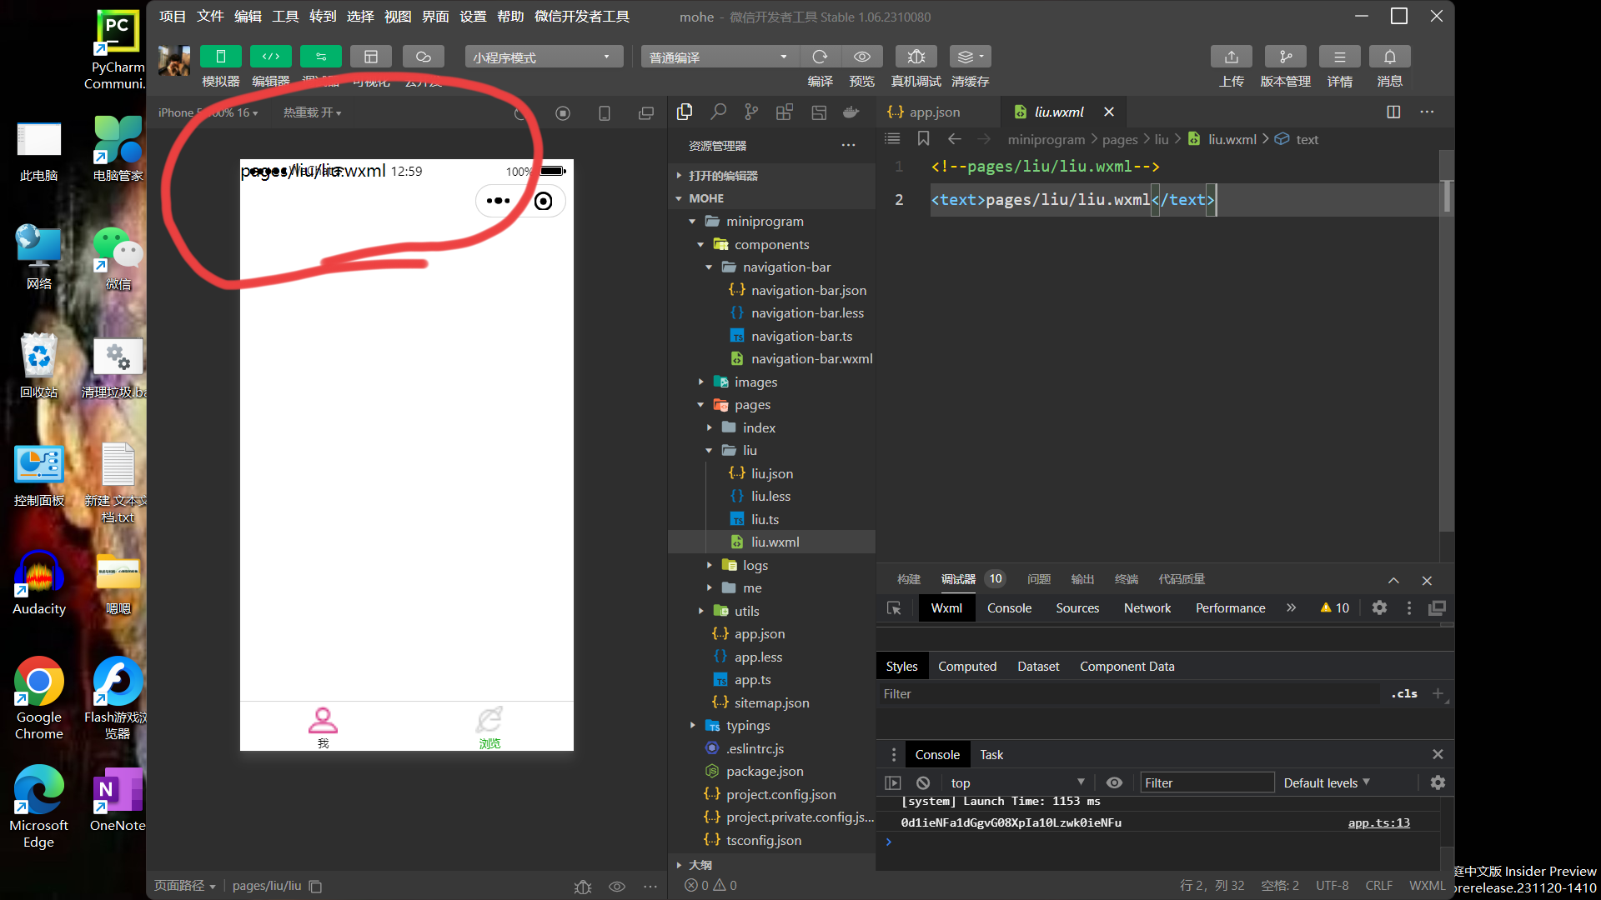Switch to the Console devtools tab
The image size is (1601, 900).
tap(1009, 608)
